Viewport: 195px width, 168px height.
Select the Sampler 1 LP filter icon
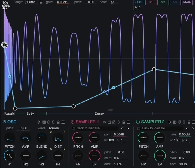(94, 155)
